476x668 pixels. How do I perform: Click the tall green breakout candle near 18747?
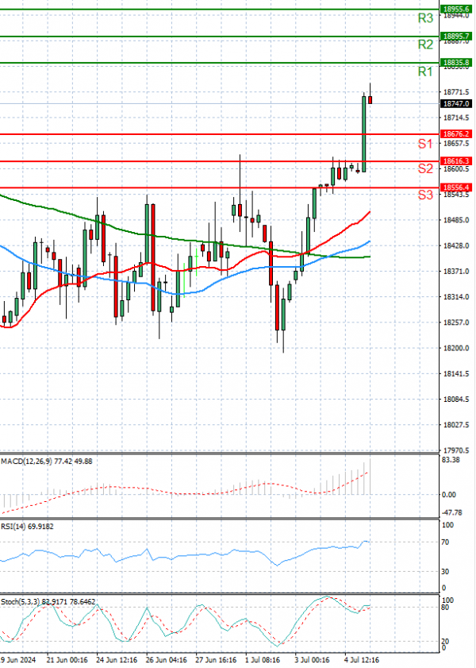coord(364,133)
